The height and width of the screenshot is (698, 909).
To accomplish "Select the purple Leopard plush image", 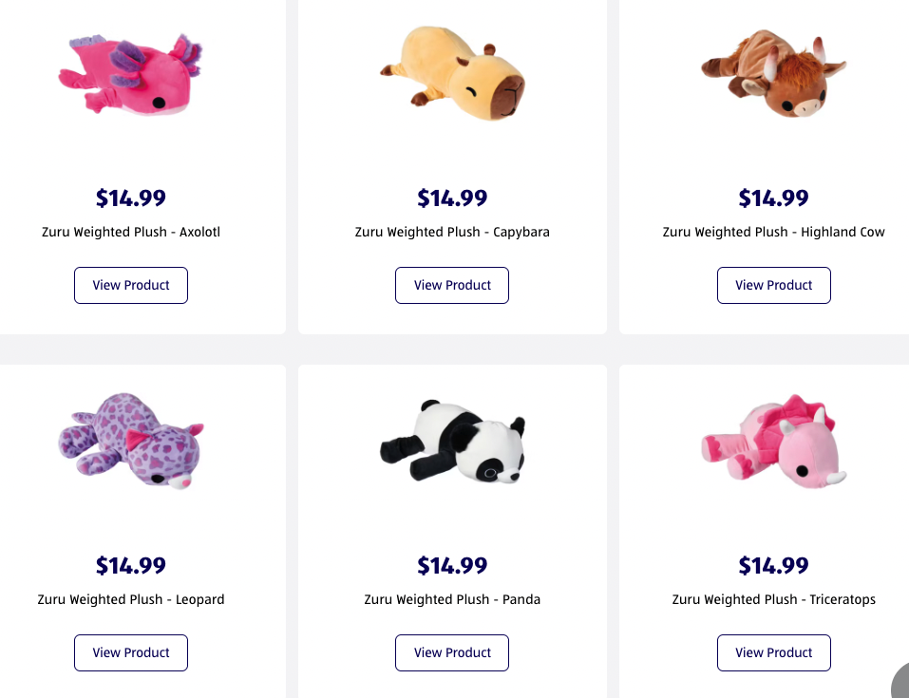I will [131, 441].
